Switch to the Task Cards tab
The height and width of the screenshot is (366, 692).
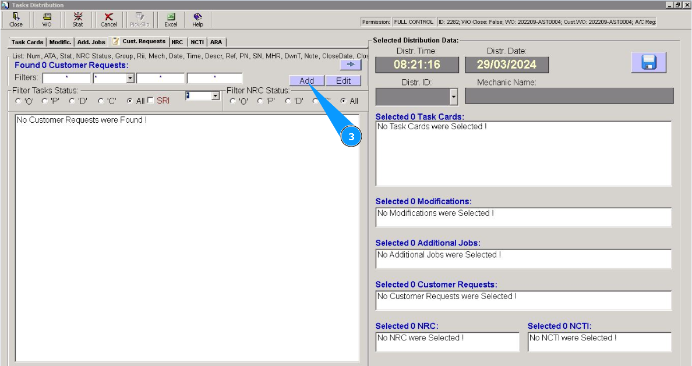point(27,42)
